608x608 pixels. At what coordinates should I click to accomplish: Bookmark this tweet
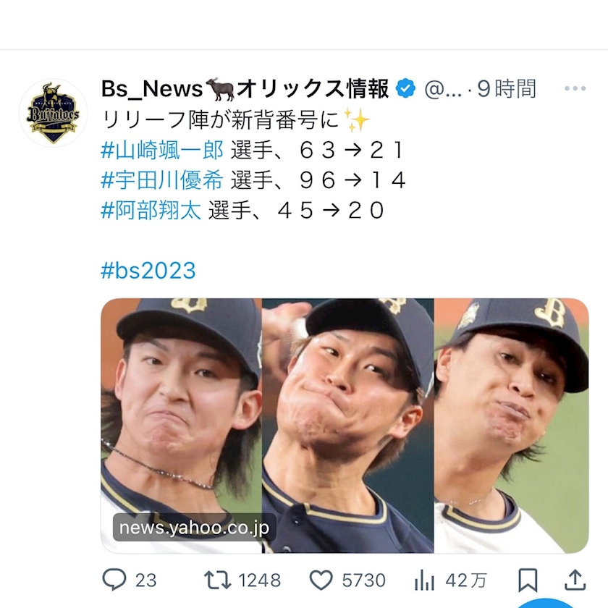[528, 580]
